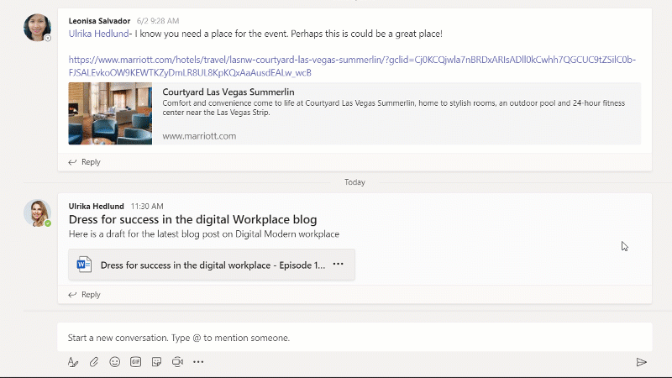Image resolution: width=672 pixels, height=378 pixels.
Task: Attach a file with the paperclip icon
Action: [x=94, y=362]
